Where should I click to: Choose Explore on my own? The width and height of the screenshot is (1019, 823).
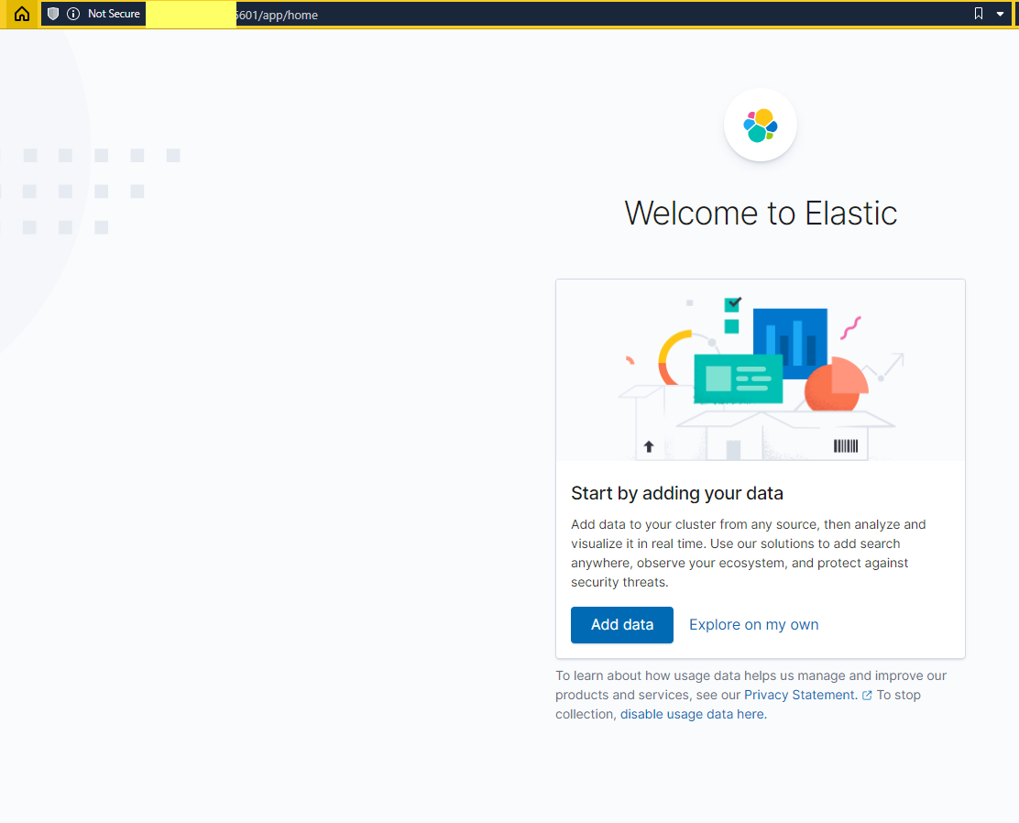754,625
